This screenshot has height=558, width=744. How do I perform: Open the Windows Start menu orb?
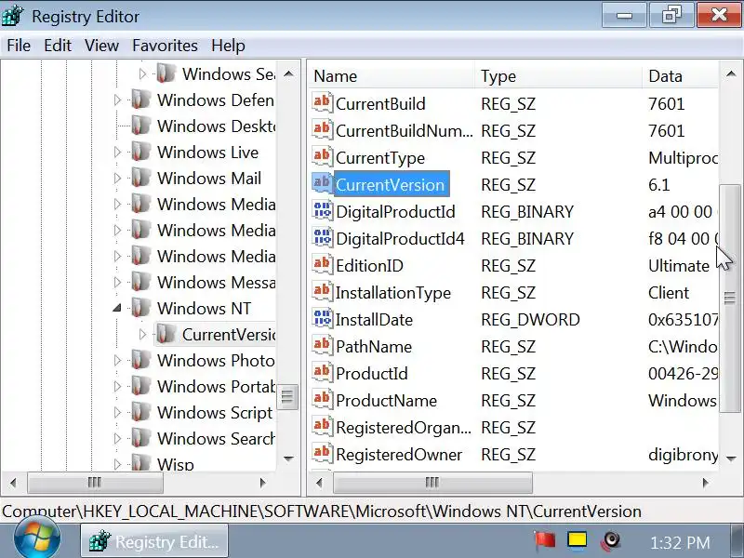click(x=37, y=539)
